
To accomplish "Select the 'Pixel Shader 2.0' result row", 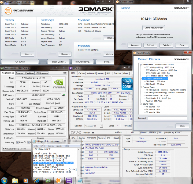I will click(158, 98).
